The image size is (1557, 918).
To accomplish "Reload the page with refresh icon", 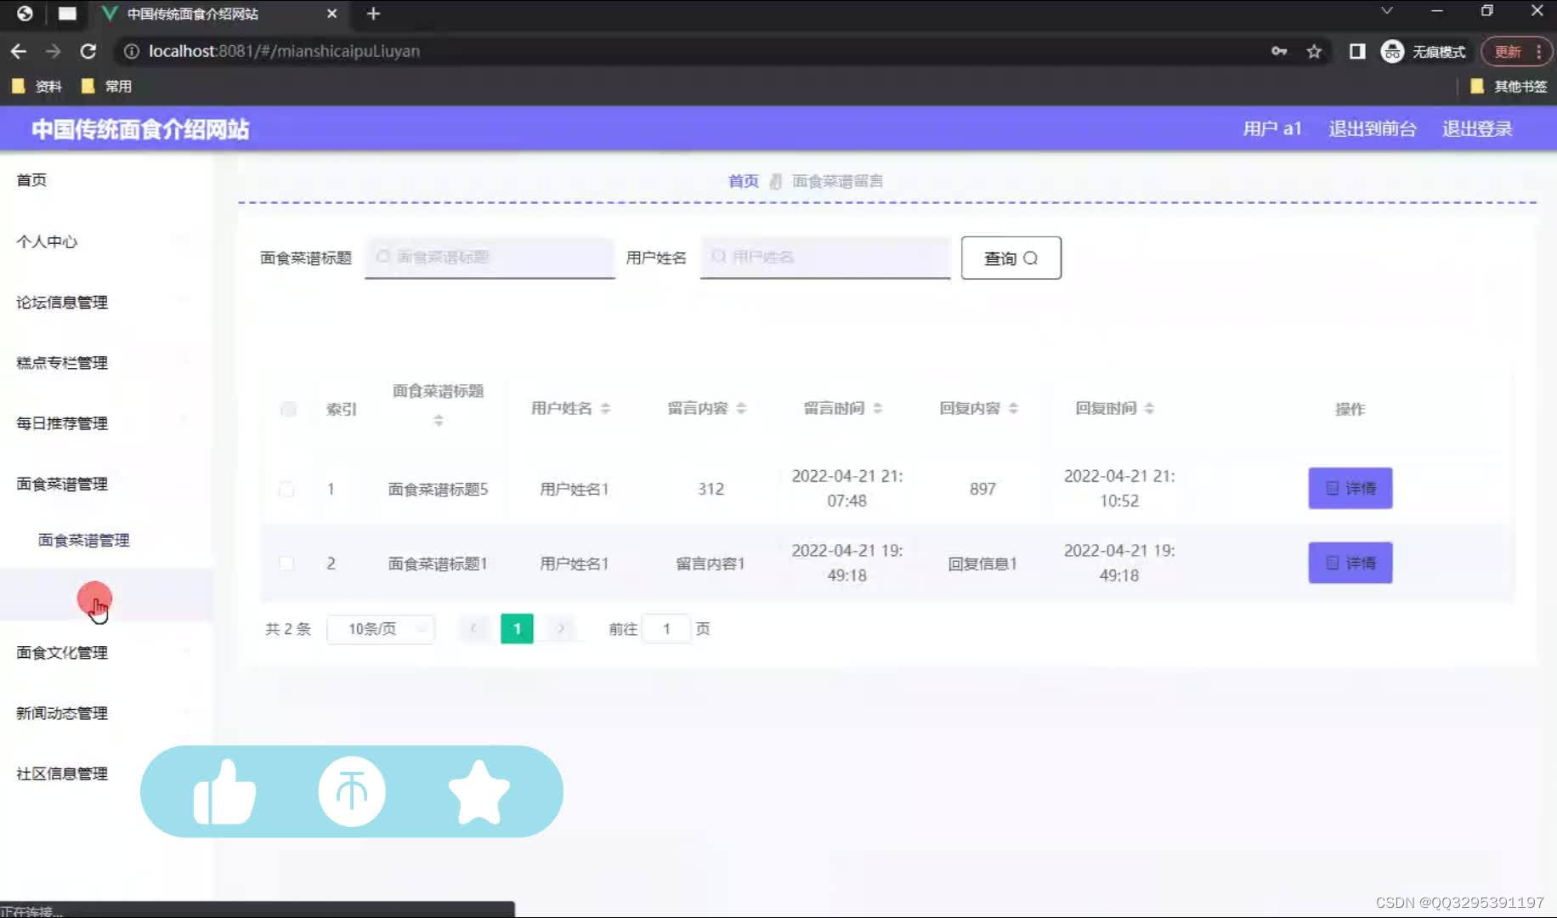I will (88, 51).
